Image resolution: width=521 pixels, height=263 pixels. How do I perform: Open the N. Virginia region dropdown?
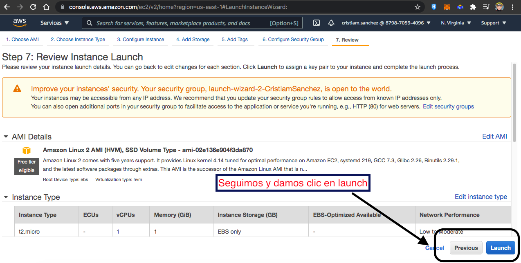tap(456, 23)
